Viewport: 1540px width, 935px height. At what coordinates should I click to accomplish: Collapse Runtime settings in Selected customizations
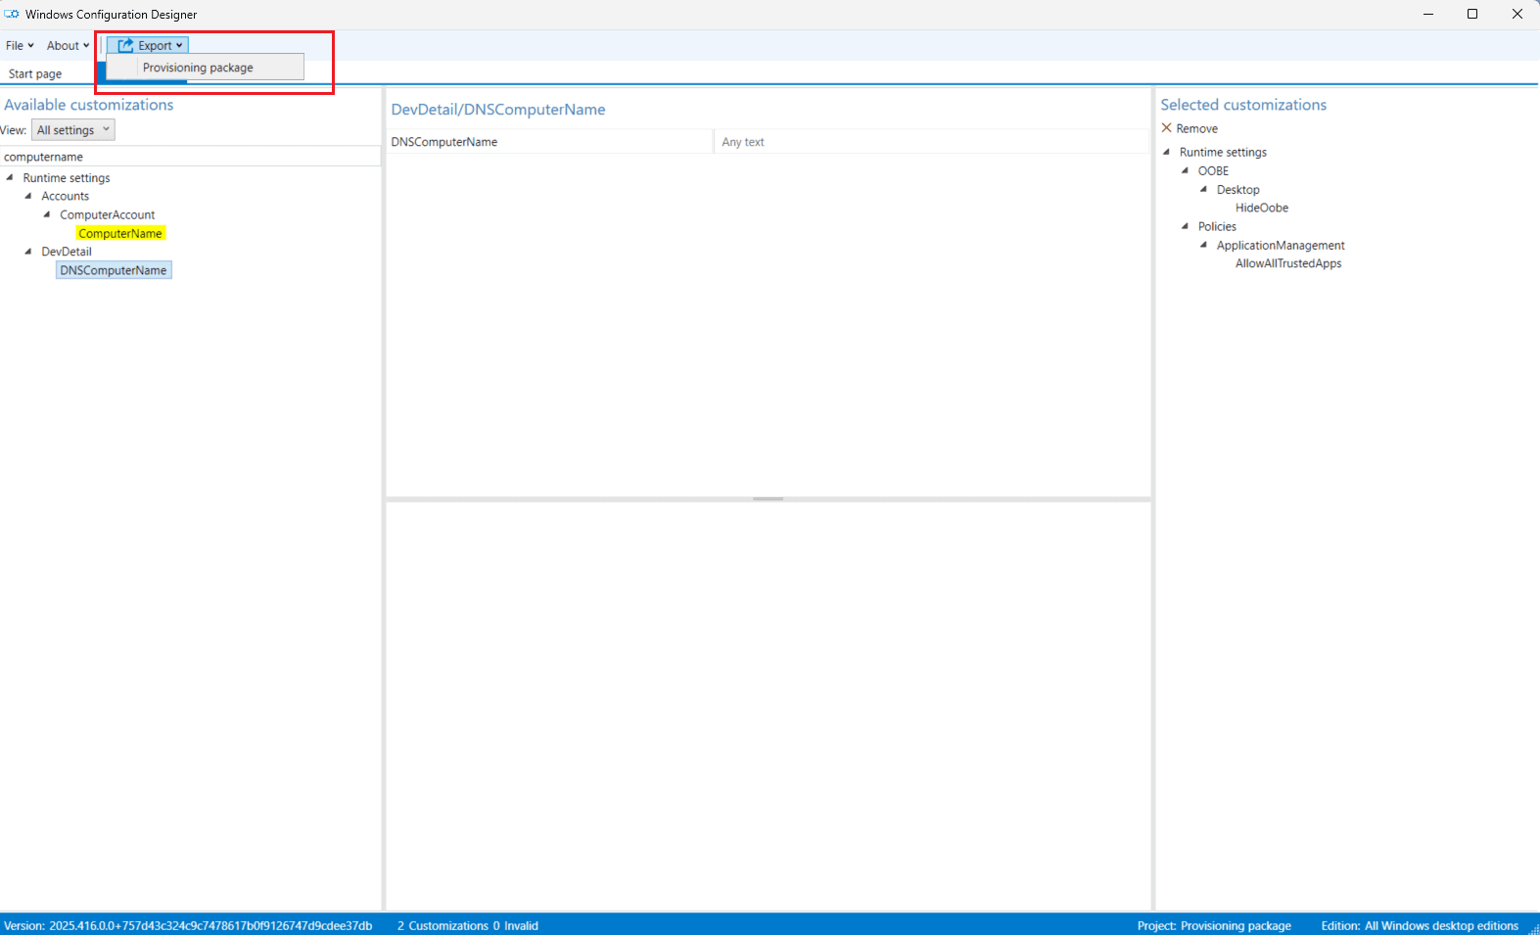point(1167,152)
